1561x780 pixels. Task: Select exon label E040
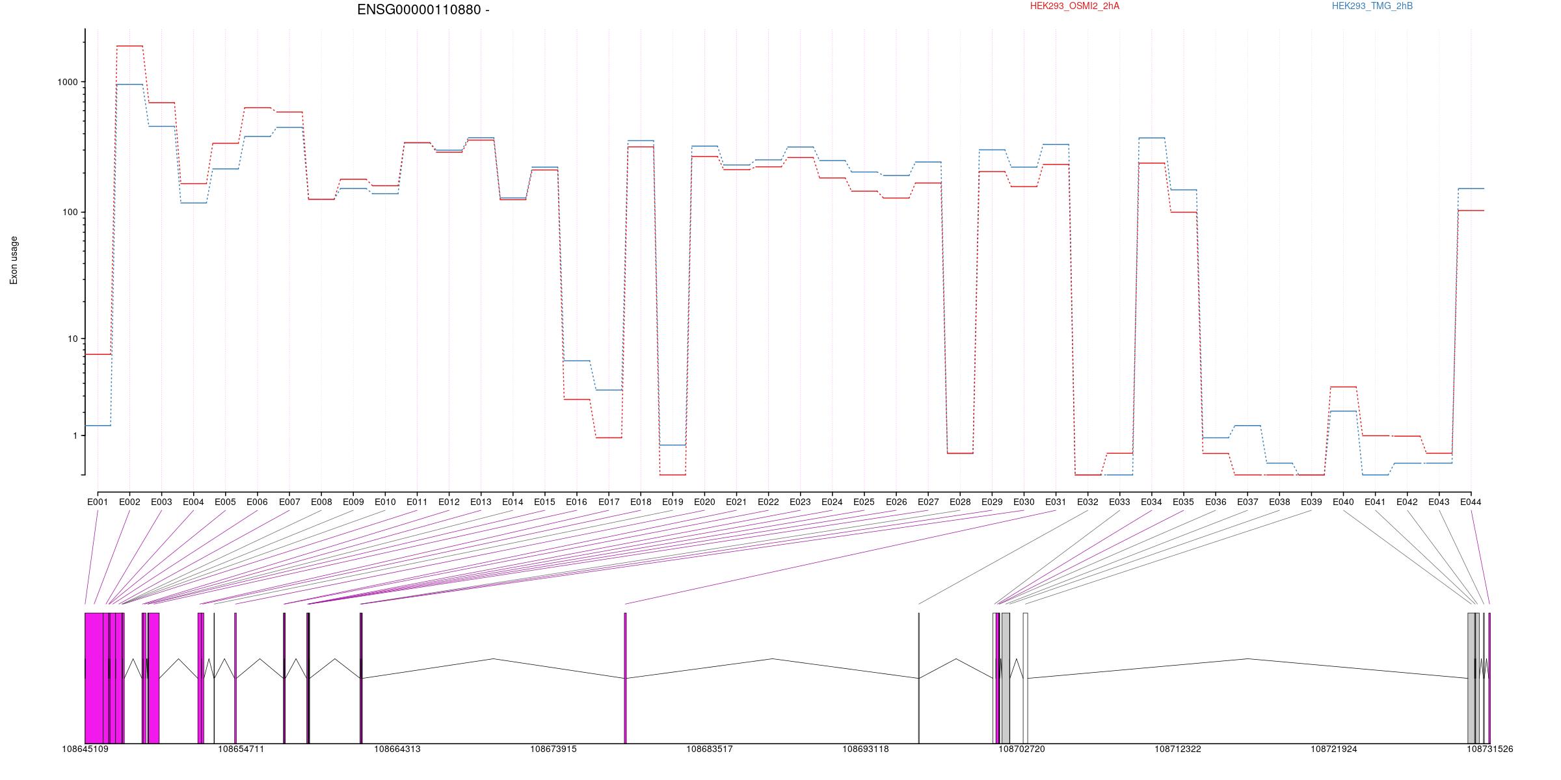(1343, 502)
